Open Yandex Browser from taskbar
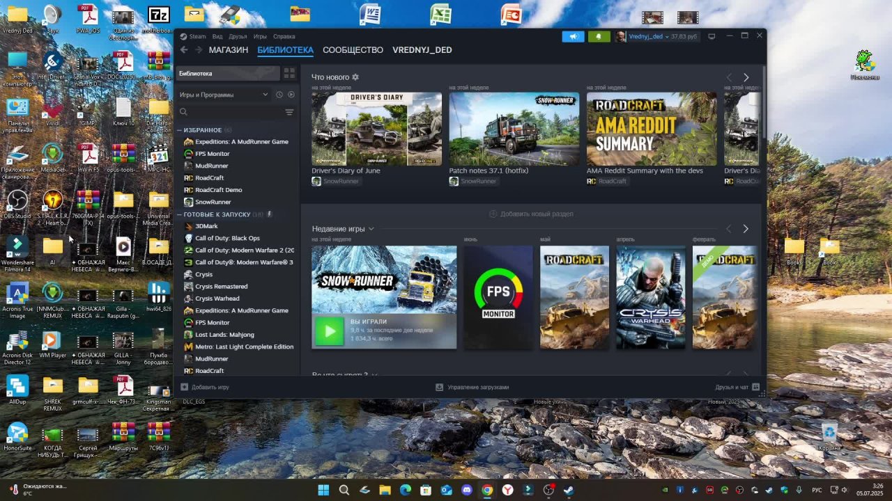This screenshot has width=892, height=501. [x=508, y=490]
